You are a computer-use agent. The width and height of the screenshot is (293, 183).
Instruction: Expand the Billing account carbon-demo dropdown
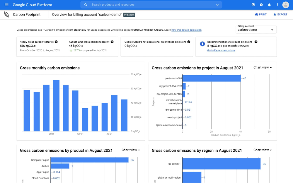click(256, 30)
